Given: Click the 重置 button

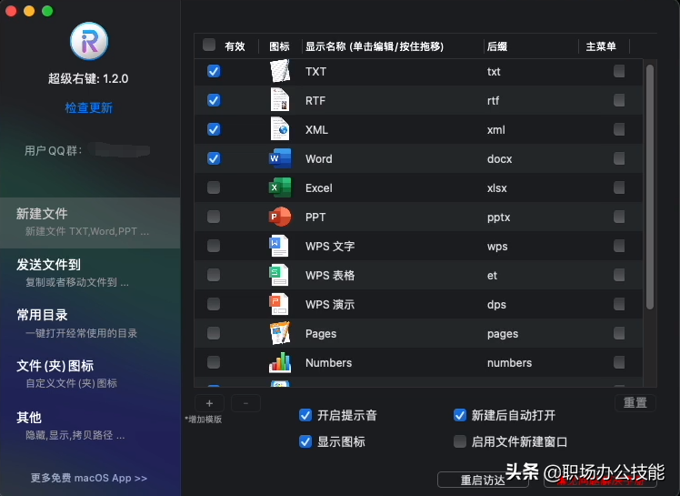Looking at the screenshot, I should 635,402.
